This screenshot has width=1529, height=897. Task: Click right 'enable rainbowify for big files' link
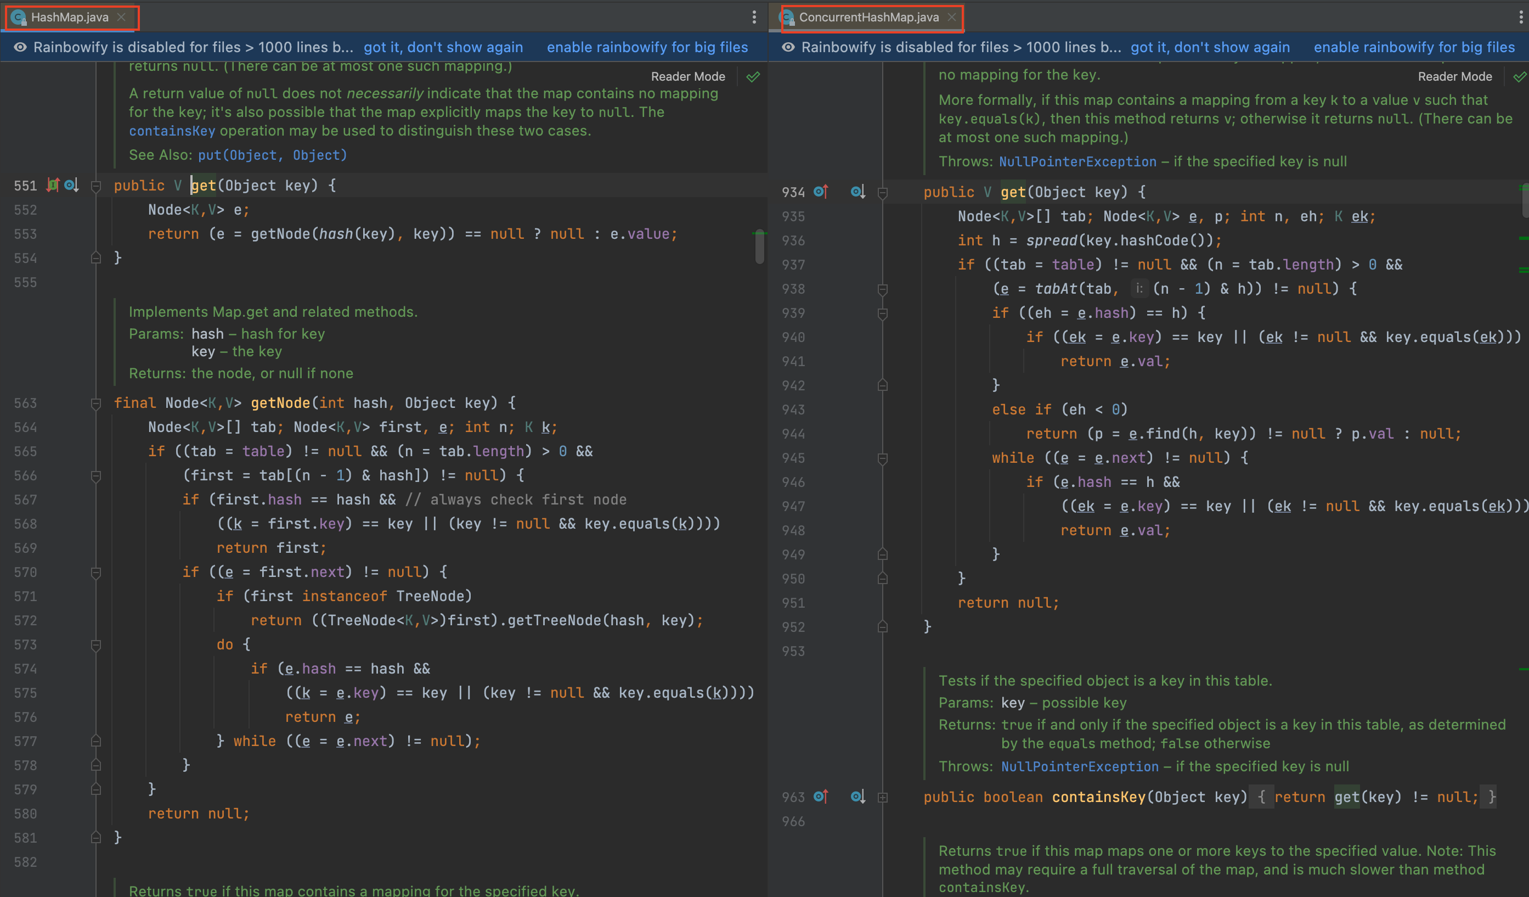tap(1414, 47)
